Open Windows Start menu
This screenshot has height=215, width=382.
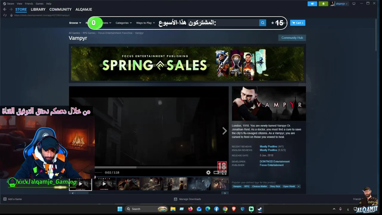(120, 209)
